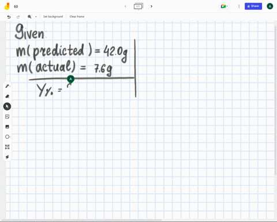Open the zoom magnifier control
The width and height of the screenshot is (277, 222).
[x=29, y=17]
